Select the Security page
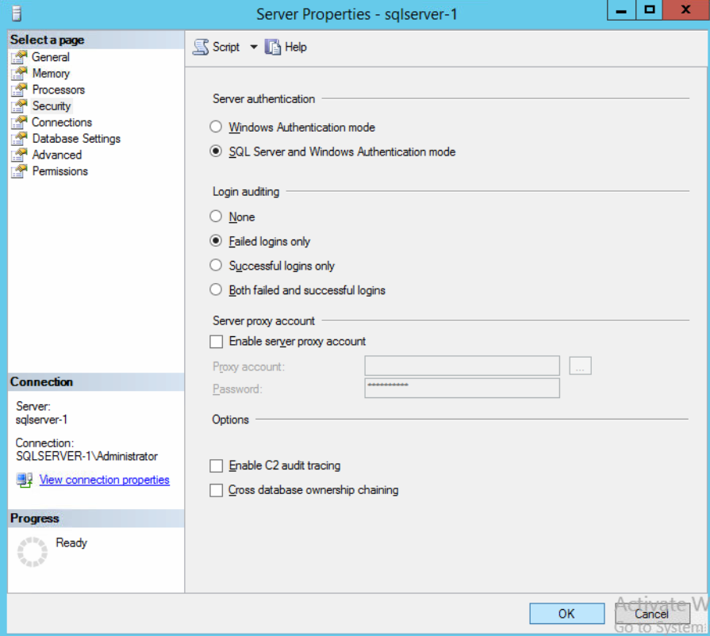The image size is (710, 636). click(x=52, y=106)
